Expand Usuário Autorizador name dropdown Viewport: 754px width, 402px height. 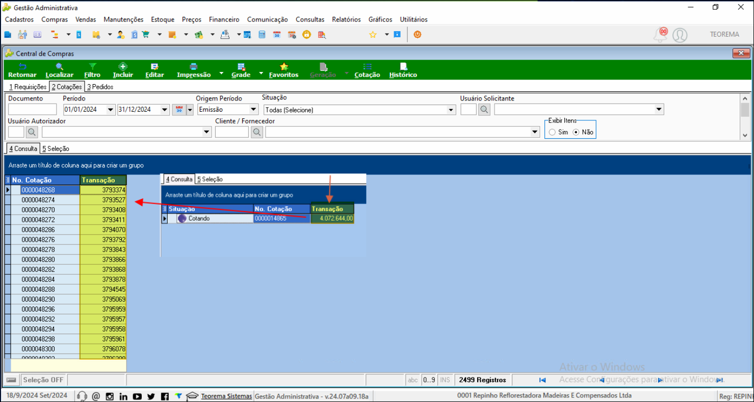[207, 132]
